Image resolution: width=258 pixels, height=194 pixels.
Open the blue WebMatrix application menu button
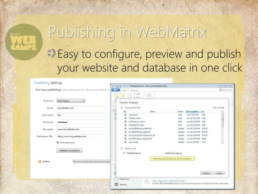click(116, 90)
